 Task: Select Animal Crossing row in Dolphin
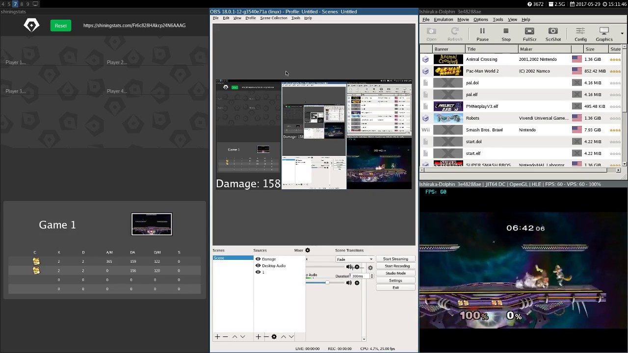coord(521,59)
